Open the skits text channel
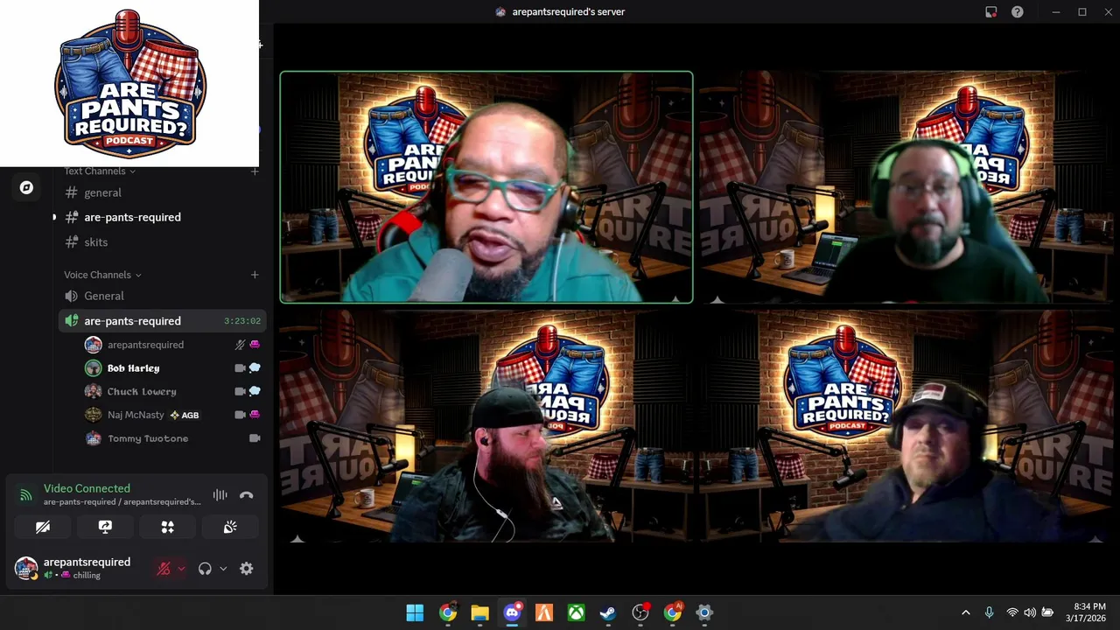This screenshot has width=1120, height=630. pos(96,242)
